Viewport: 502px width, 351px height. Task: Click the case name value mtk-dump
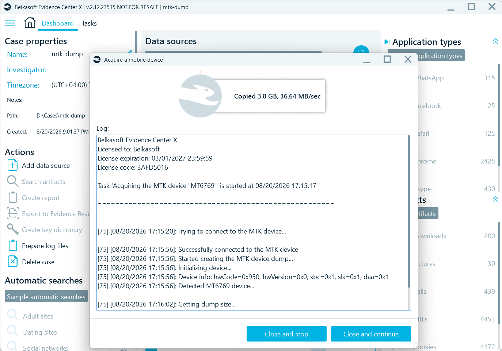tap(67, 54)
